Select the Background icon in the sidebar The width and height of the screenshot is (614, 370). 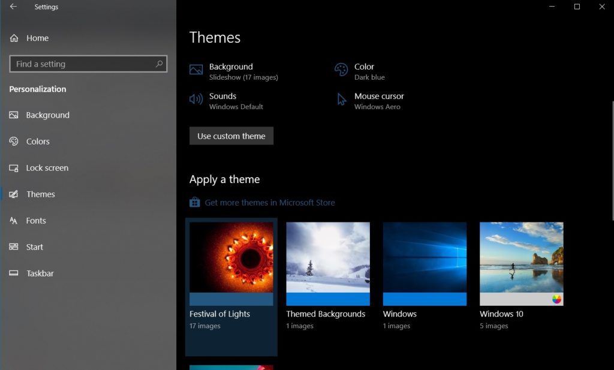point(13,115)
